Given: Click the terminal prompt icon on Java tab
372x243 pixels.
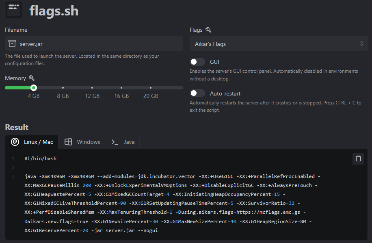Looking at the screenshot, I should pyautogui.click(x=115, y=142).
